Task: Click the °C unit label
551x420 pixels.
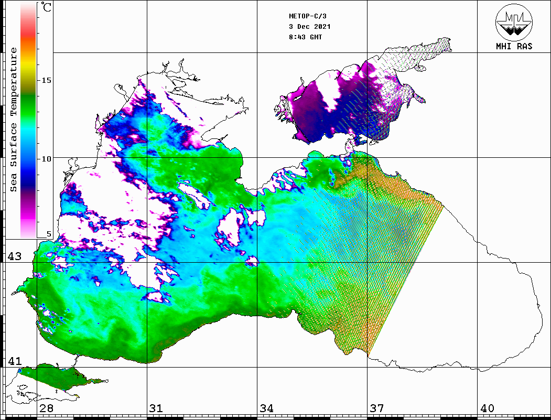Action: (x=46, y=7)
